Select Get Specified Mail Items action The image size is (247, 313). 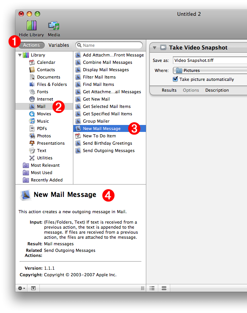[x=110, y=114]
